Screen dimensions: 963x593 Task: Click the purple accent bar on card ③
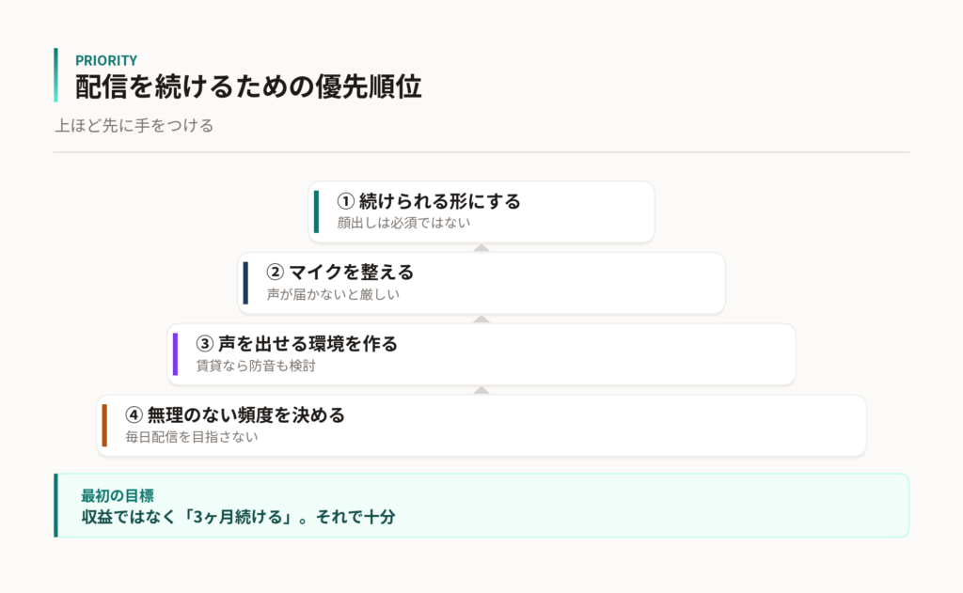[175, 354]
